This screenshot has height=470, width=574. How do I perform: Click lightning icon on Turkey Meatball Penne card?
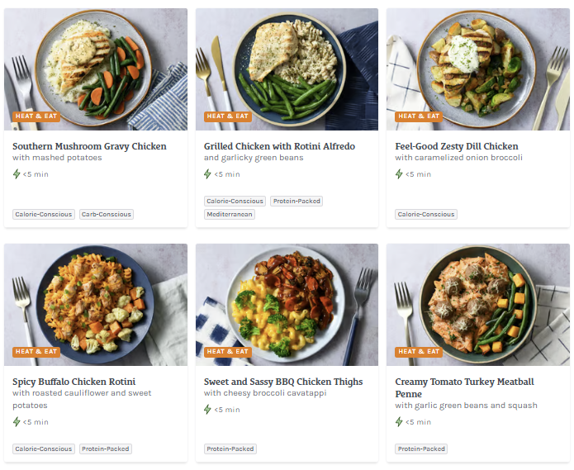click(x=399, y=422)
